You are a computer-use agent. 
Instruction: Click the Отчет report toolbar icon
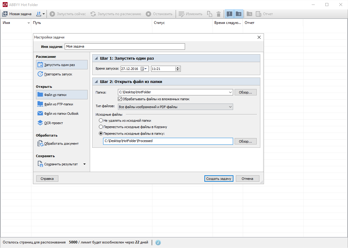258,14
